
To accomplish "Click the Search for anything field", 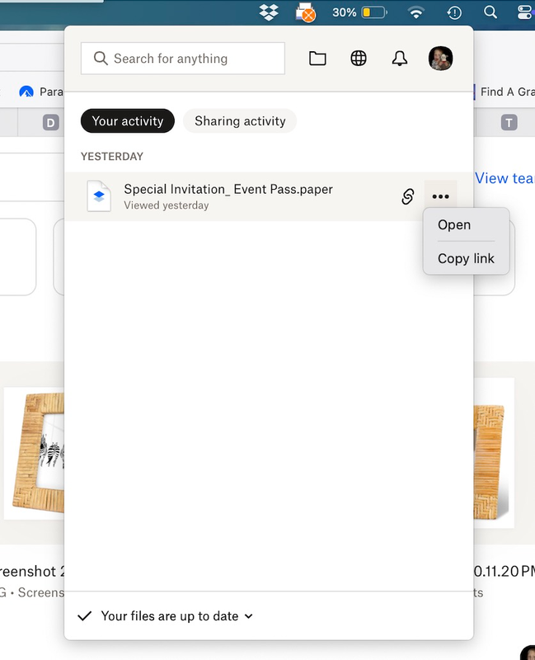I will (182, 59).
